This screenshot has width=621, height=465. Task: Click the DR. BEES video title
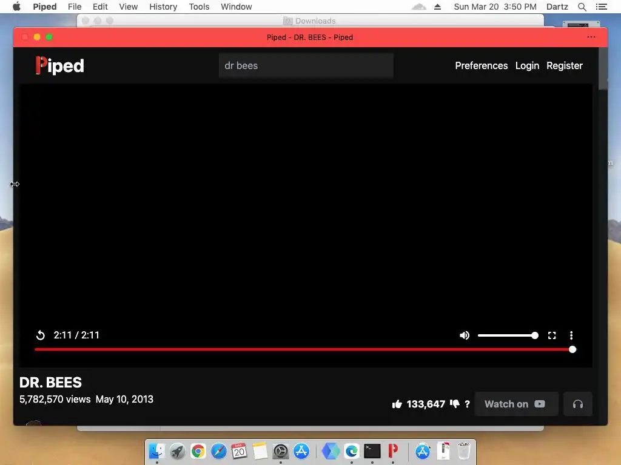click(51, 383)
